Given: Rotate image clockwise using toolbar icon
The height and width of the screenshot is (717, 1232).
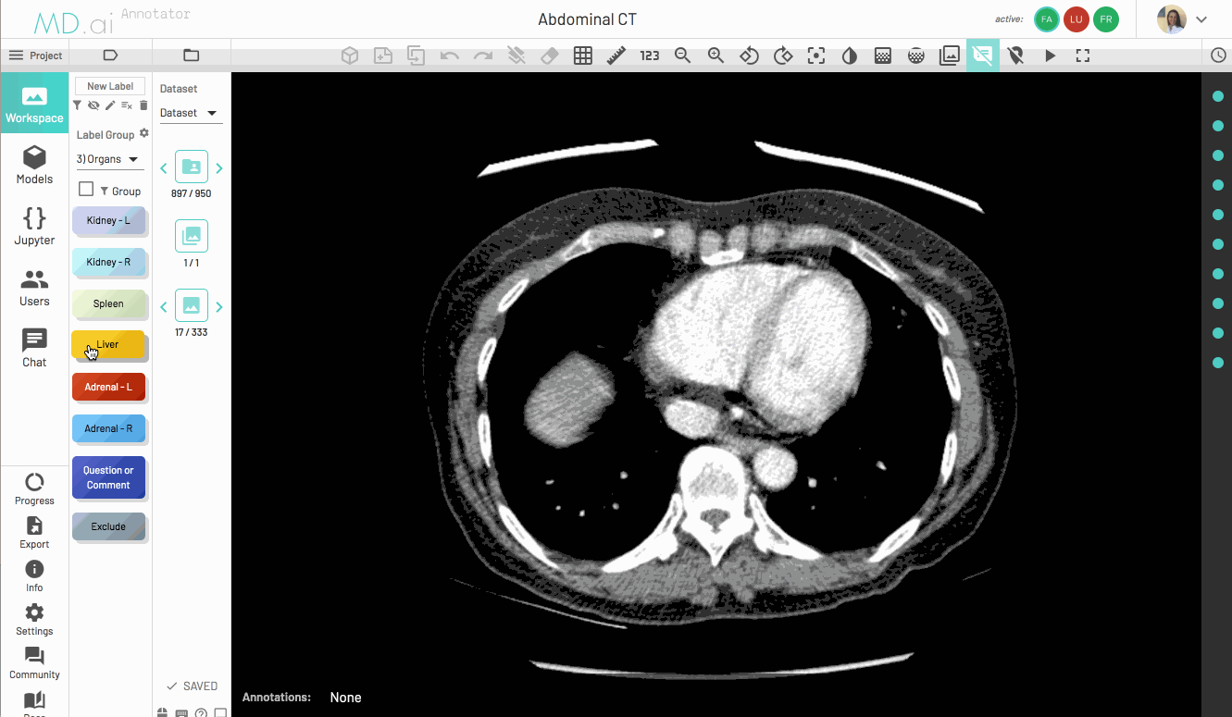Looking at the screenshot, I should click(783, 56).
